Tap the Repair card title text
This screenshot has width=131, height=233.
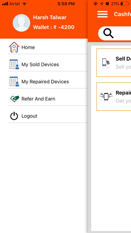tap(123, 93)
